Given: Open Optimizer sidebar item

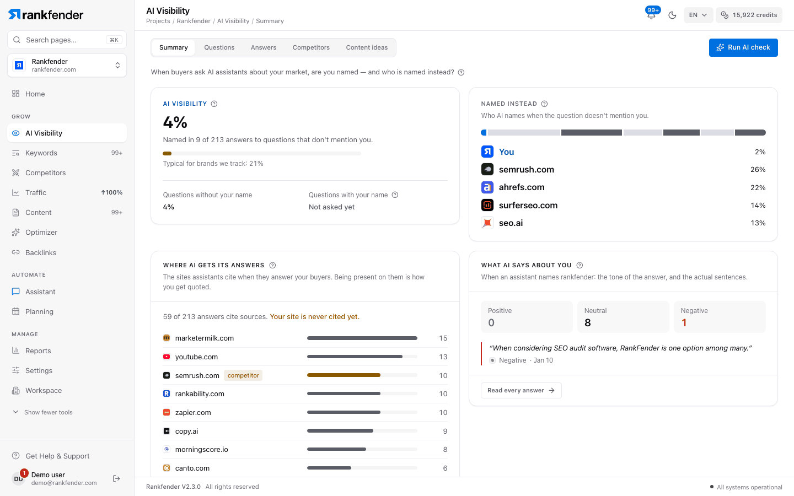Looking at the screenshot, I should click(67, 232).
